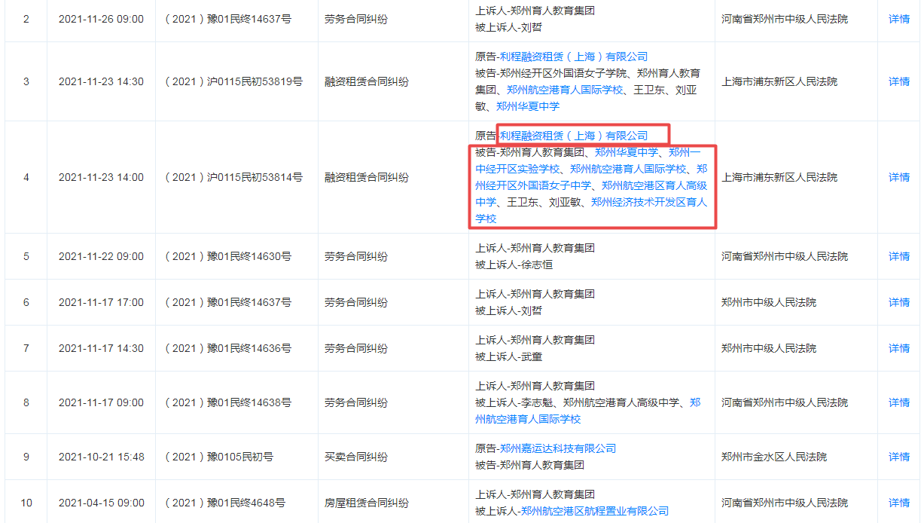Select date cell 2021-11-17 14:30
Screen dimensions: 924x523
click(x=101, y=348)
